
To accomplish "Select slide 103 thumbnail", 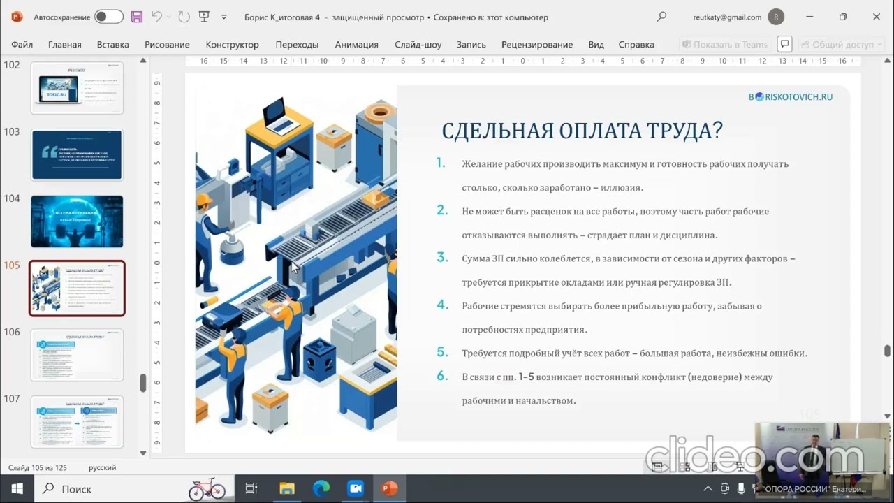I will (x=77, y=154).
